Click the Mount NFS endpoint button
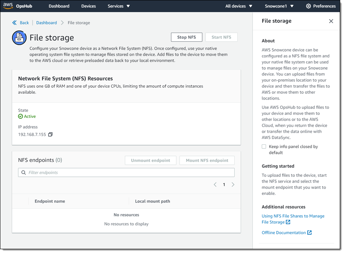 (x=207, y=160)
